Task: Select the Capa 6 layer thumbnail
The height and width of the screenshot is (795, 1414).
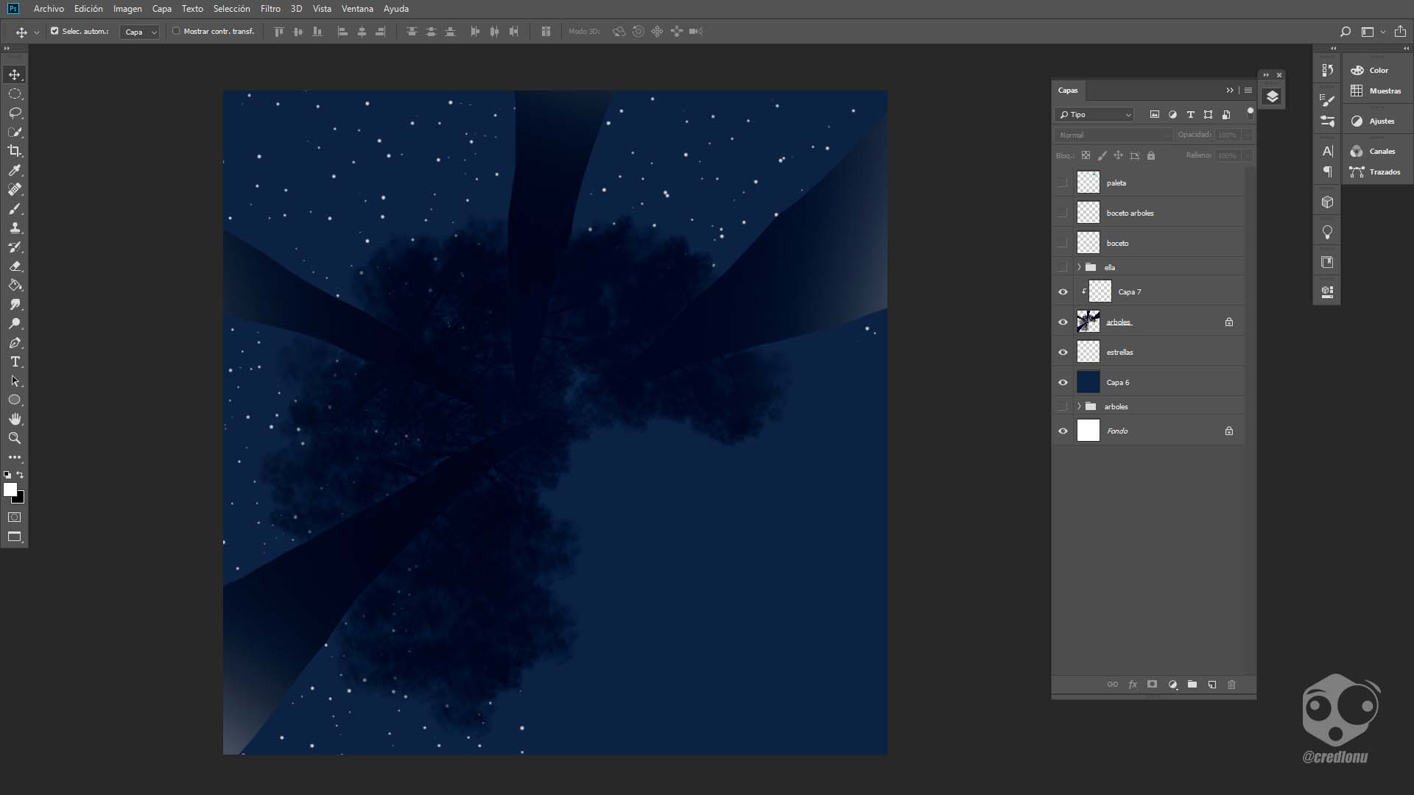Action: 1088,383
